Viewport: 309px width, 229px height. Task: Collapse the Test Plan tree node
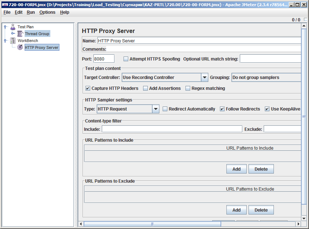click(x=5, y=27)
